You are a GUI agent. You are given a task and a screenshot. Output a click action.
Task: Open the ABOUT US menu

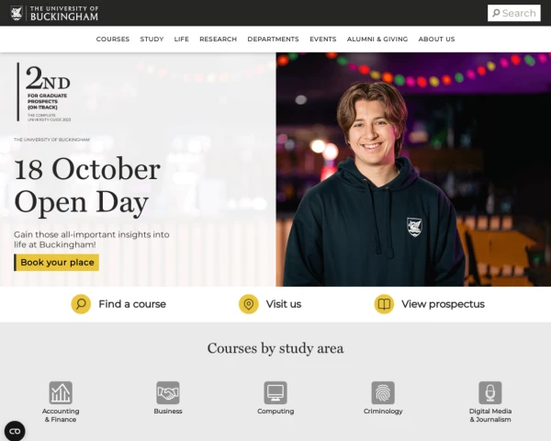pos(436,39)
